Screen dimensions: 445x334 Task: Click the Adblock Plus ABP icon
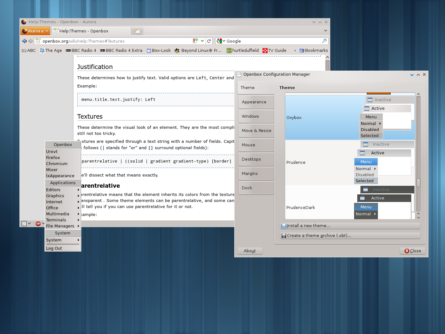[38, 224]
